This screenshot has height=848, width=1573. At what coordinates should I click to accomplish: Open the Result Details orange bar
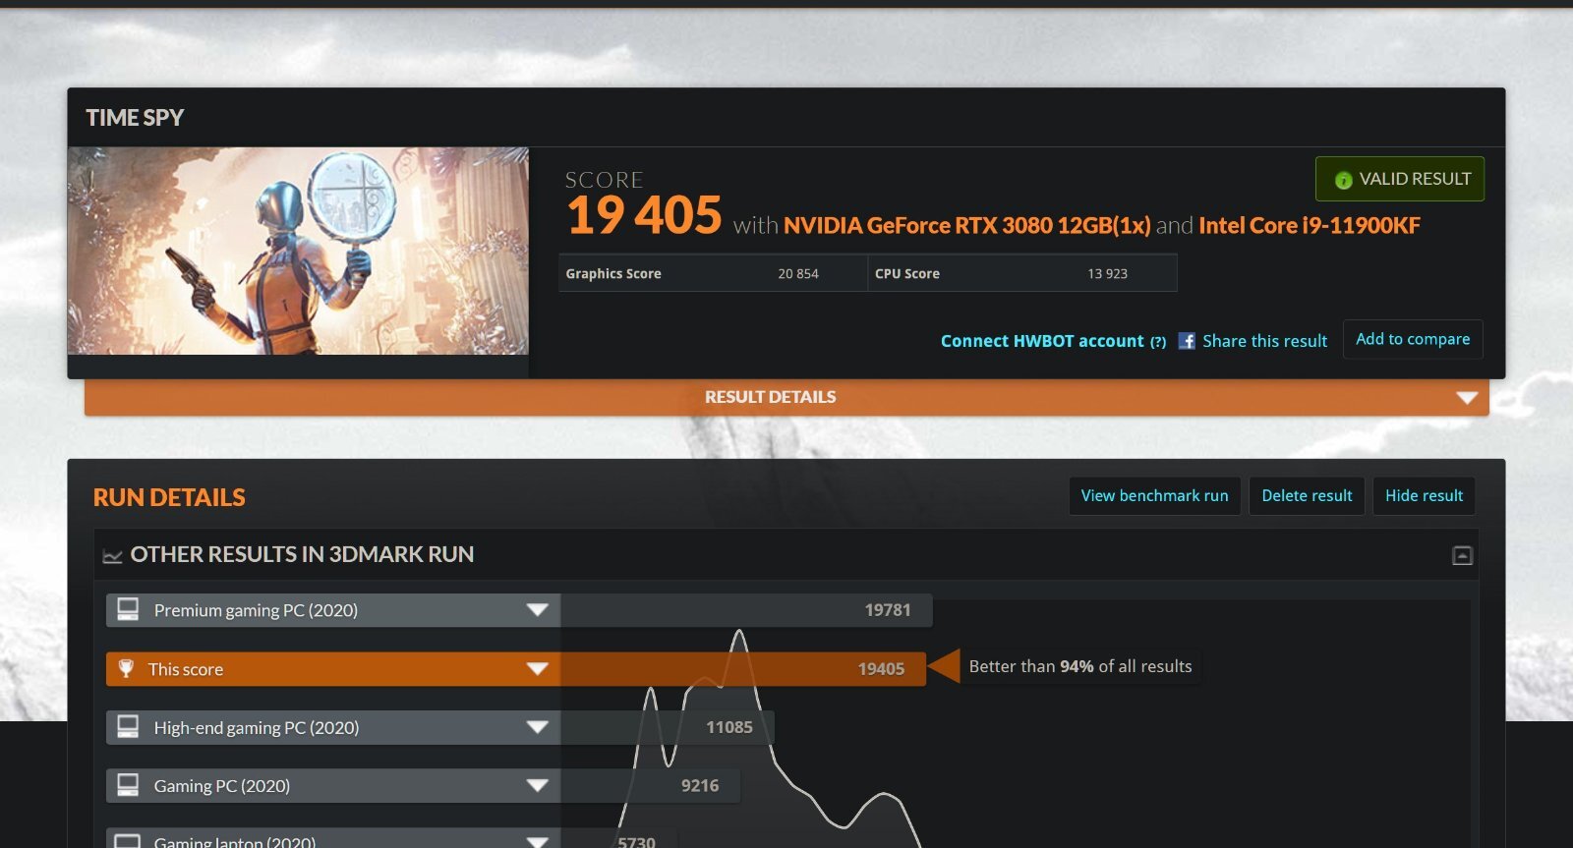786,397
